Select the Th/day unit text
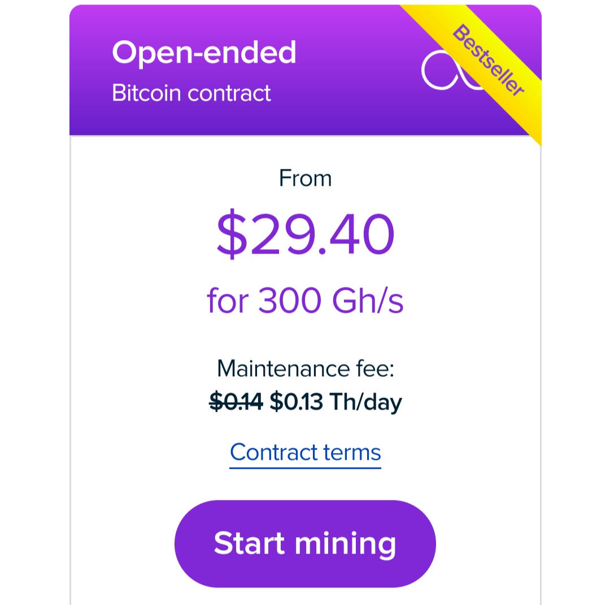The image size is (610, 605). click(x=365, y=402)
